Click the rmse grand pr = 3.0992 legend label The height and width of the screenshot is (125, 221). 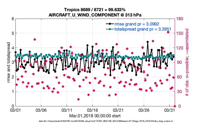point(135,24)
